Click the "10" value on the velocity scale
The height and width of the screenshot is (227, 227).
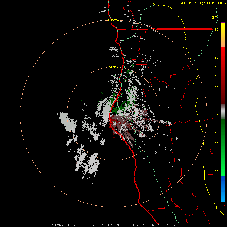coord(217,104)
